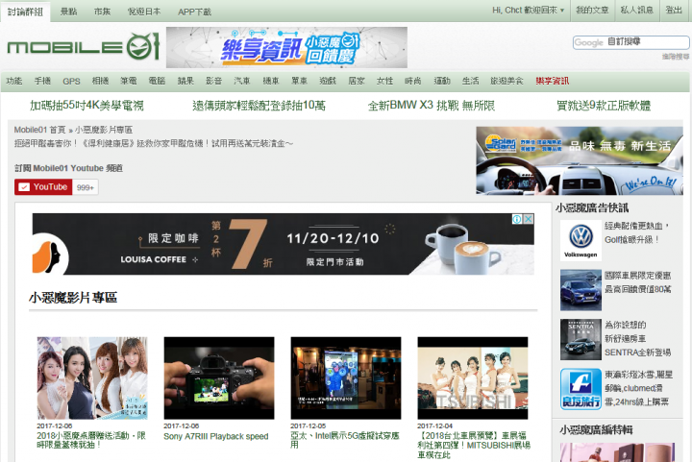Open the 生活 category menu

coord(470,81)
